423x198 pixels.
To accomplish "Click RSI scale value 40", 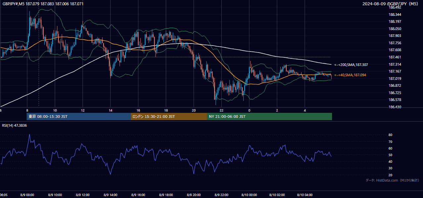I will 391,162.
